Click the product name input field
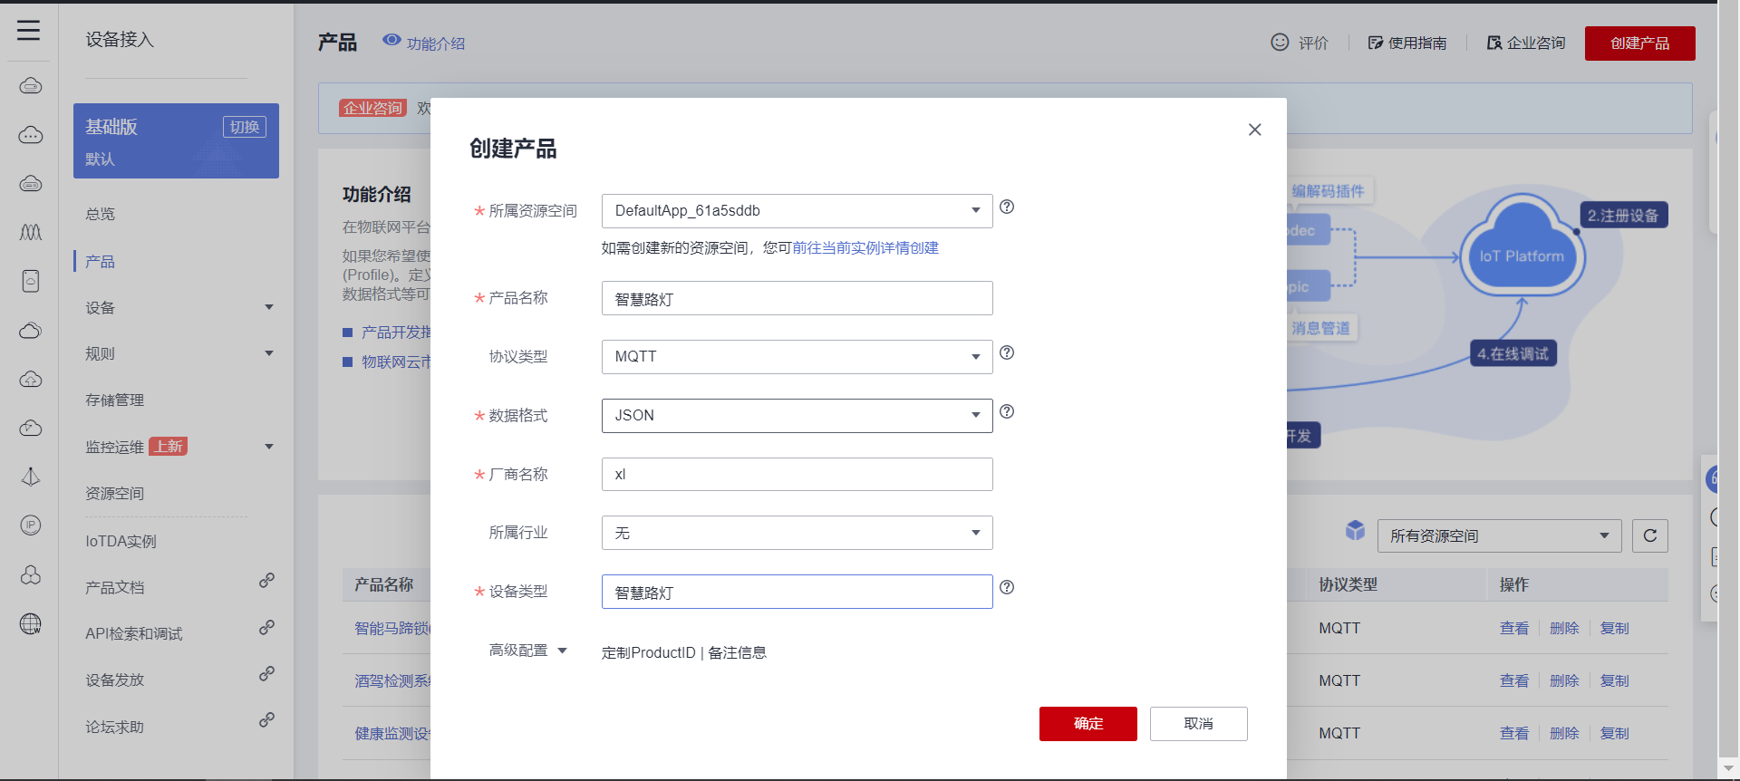1740x781 pixels. (x=797, y=299)
